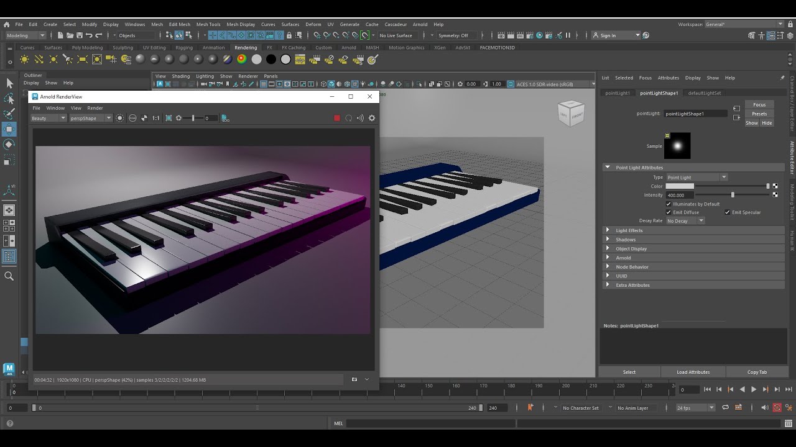
Task: Pick the Paint Selection brush tool
Action: coord(9,114)
